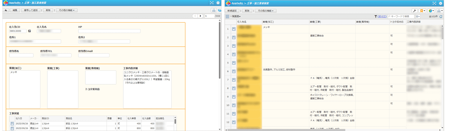Open record detail icon for row 6
449x131 pixels.
(234, 71)
